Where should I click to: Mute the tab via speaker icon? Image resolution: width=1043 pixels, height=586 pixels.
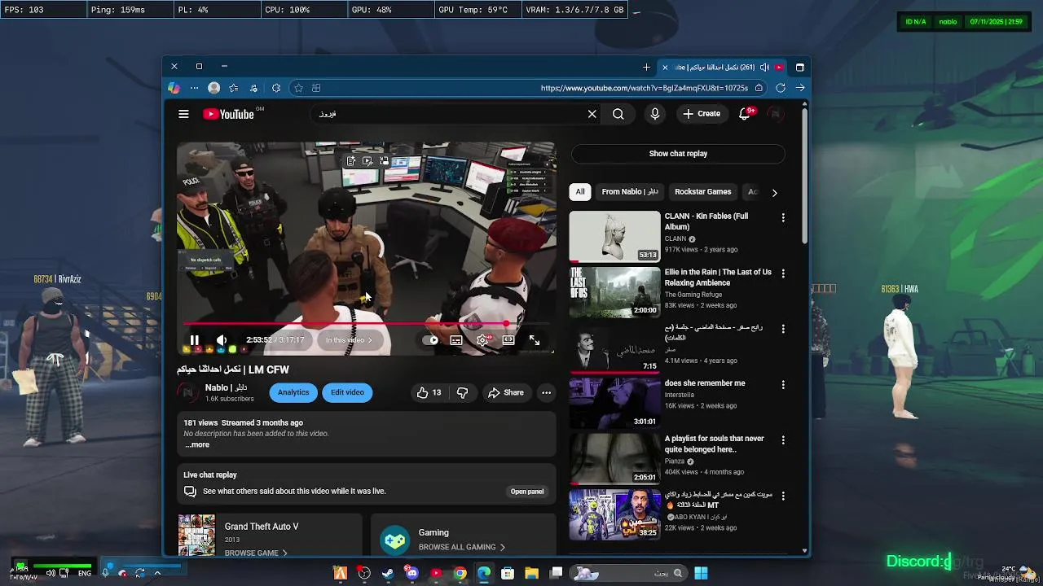(x=764, y=67)
